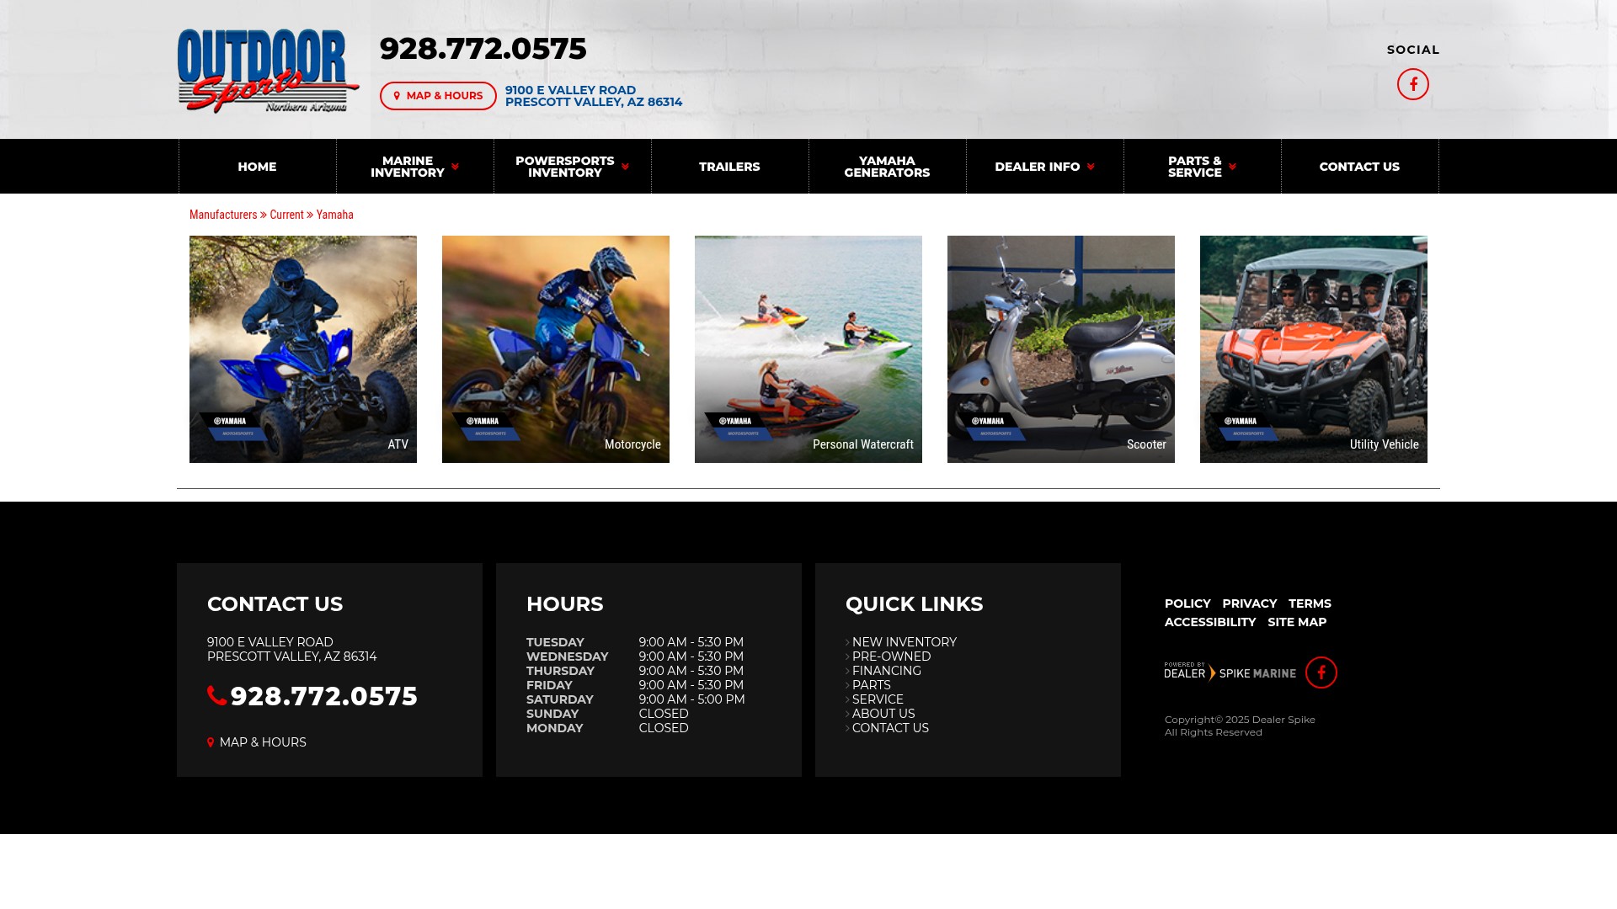Expand the Powersports Inventory dropdown arrow
This screenshot has width=1617, height=909.
click(625, 167)
